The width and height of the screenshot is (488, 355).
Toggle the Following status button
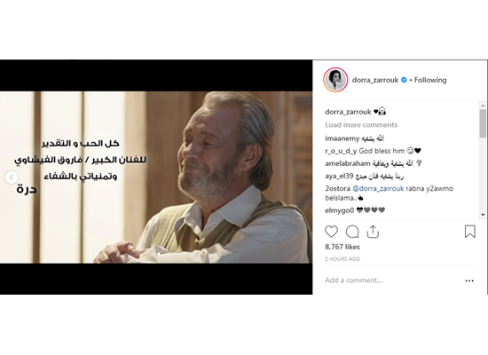pos(430,80)
